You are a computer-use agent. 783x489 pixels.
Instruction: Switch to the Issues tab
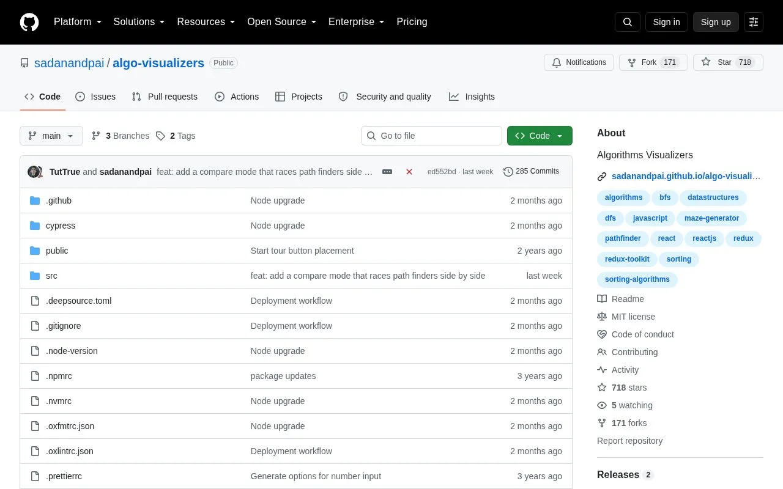pyautogui.click(x=95, y=97)
